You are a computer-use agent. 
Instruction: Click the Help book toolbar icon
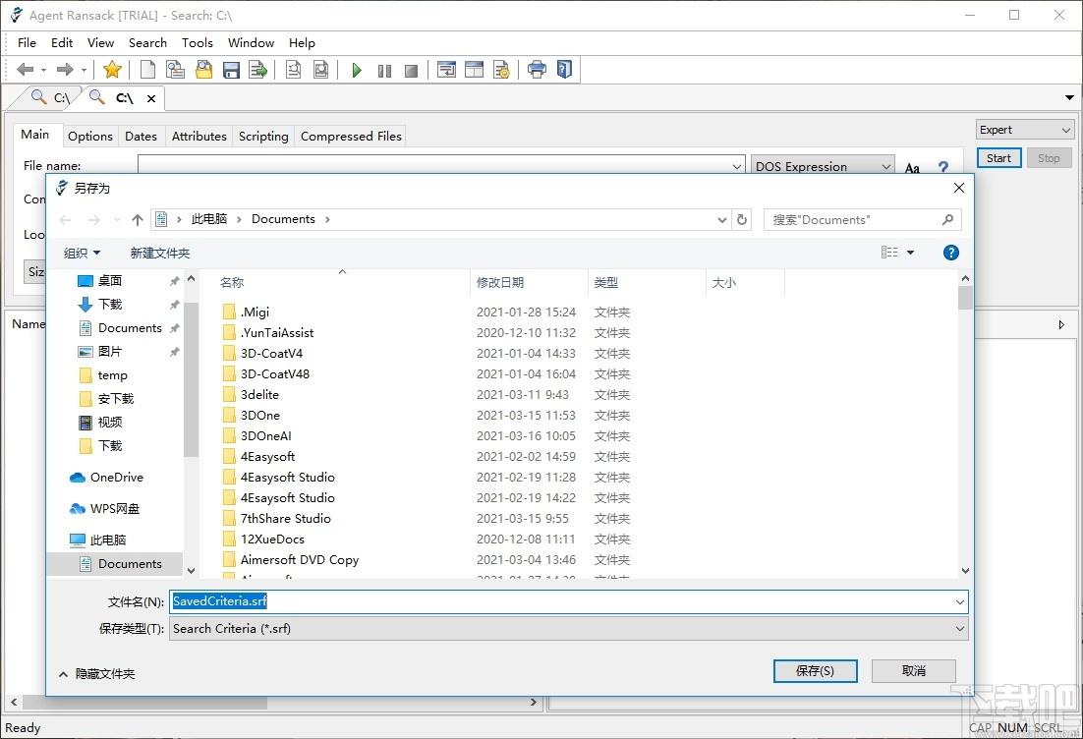coord(564,69)
